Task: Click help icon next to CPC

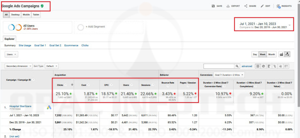Action: pyautogui.click(x=111, y=85)
